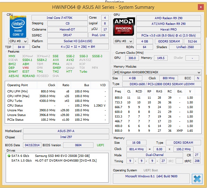207x188 pixels.
Task: Click the ROPs value 64
Action: (145, 47)
